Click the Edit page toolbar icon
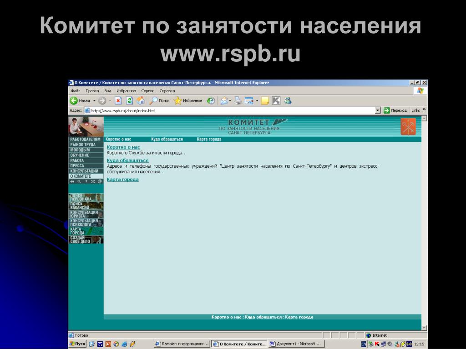Viewport: 466px width, 349px height. [x=249, y=101]
